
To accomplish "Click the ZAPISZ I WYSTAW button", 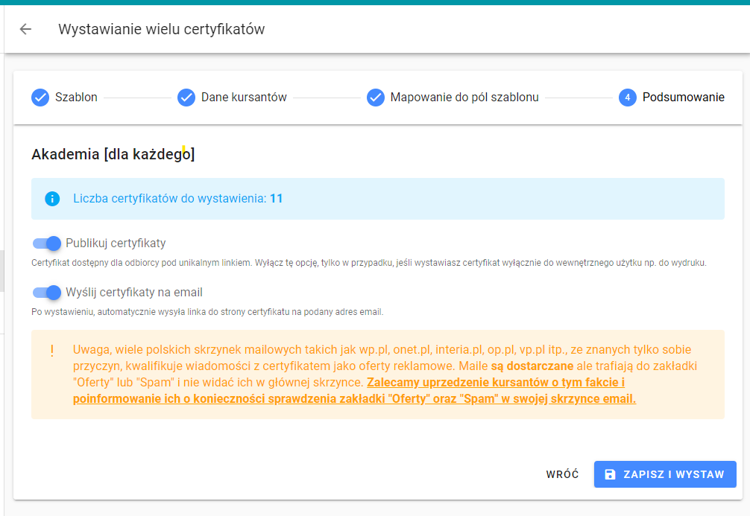I will coord(665,474).
